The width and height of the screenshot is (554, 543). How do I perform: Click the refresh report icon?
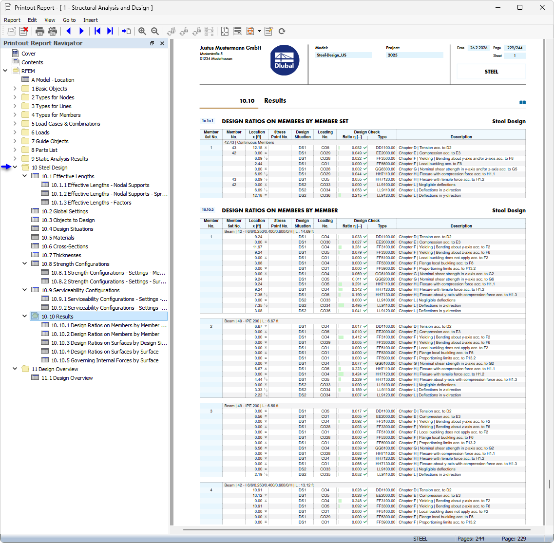[x=282, y=31]
